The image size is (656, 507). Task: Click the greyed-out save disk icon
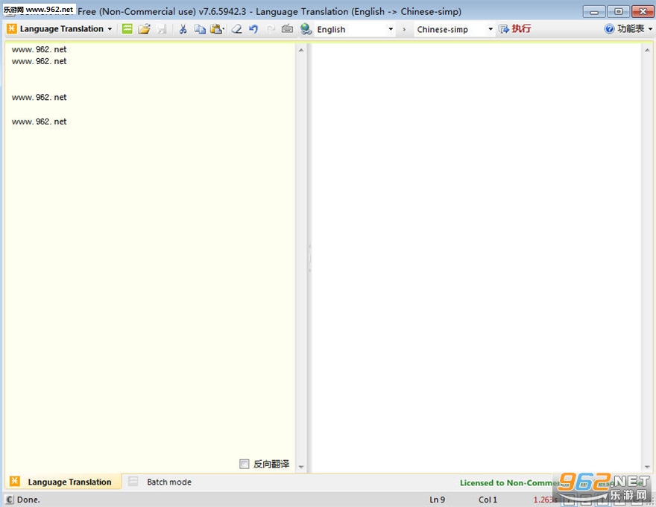[x=162, y=29]
